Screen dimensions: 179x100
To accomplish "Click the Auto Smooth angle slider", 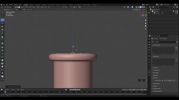I will pos(169,81).
